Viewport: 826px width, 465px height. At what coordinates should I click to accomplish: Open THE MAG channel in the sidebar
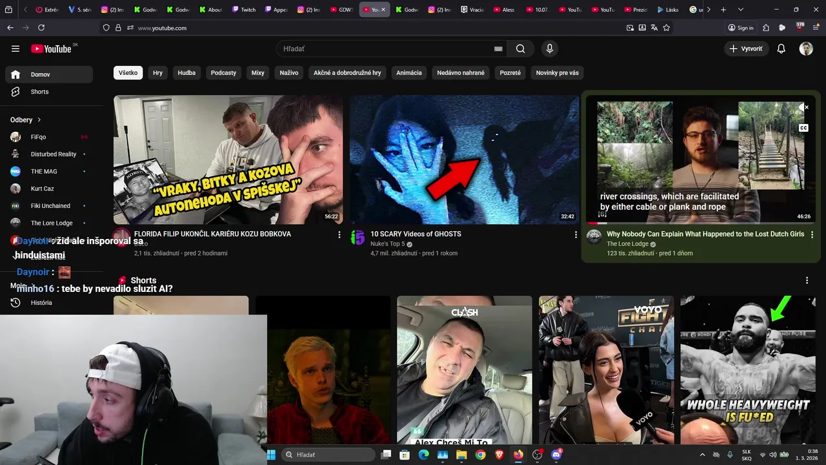pos(49,171)
